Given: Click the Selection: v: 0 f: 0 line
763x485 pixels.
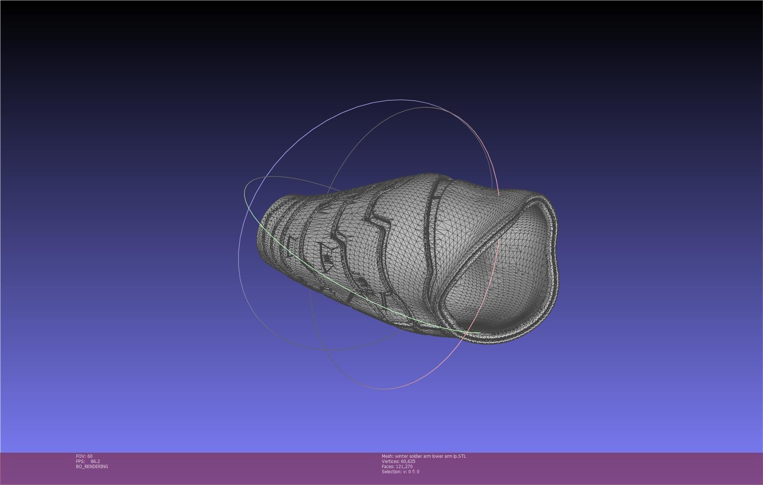Looking at the screenshot, I should coord(400,471).
